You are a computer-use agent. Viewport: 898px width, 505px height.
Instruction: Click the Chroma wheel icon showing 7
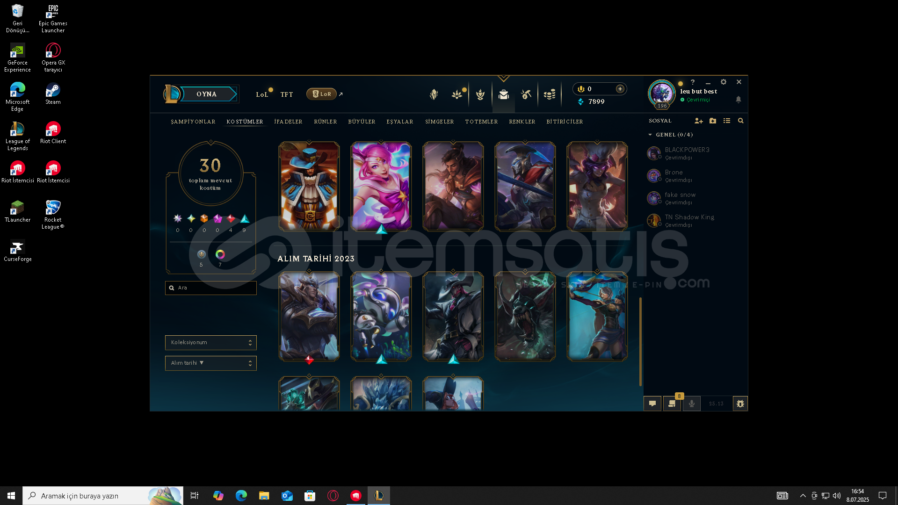point(220,254)
